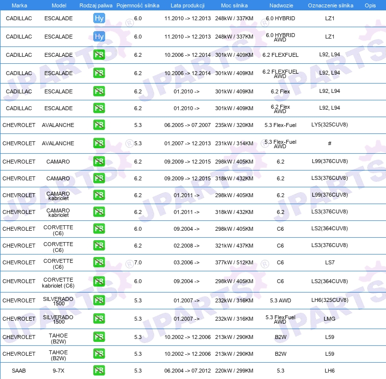The width and height of the screenshot is (386, 379).
Task: Select the 6.2 FLEXFUEL AWD body cell
Action: (x=280, y=74)
